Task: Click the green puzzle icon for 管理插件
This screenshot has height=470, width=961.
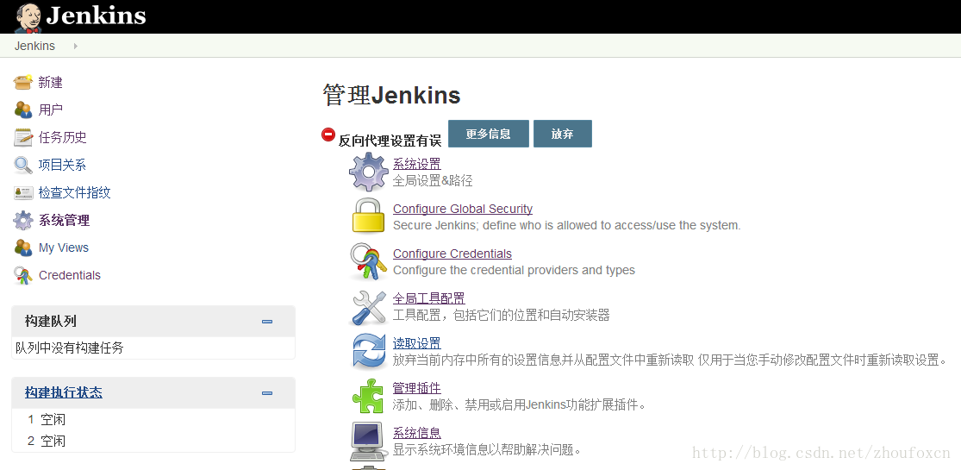Action: [x=368, y=396]
